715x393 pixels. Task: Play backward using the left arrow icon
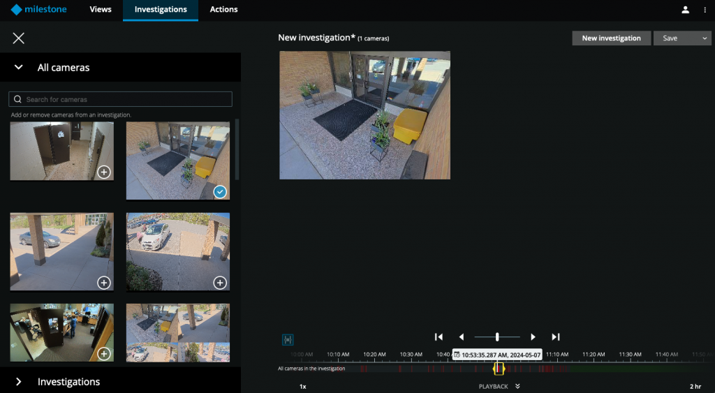(x=462, y=337)
